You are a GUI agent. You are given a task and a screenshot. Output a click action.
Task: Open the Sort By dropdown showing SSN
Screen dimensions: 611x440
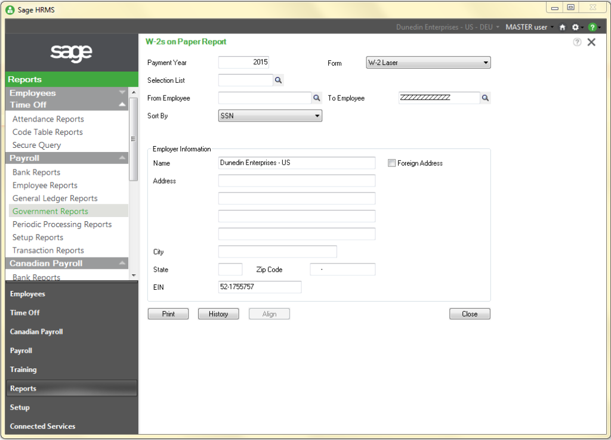pyautogui.click(x=270, y=116)
